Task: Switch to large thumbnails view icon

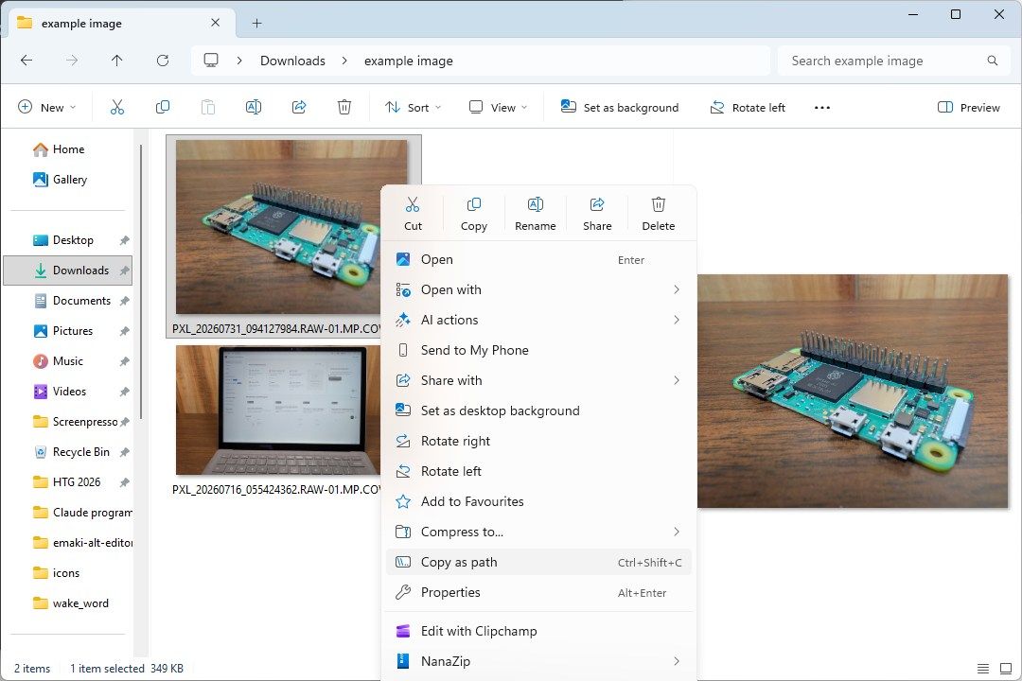Action: (x=1006, y=669)
